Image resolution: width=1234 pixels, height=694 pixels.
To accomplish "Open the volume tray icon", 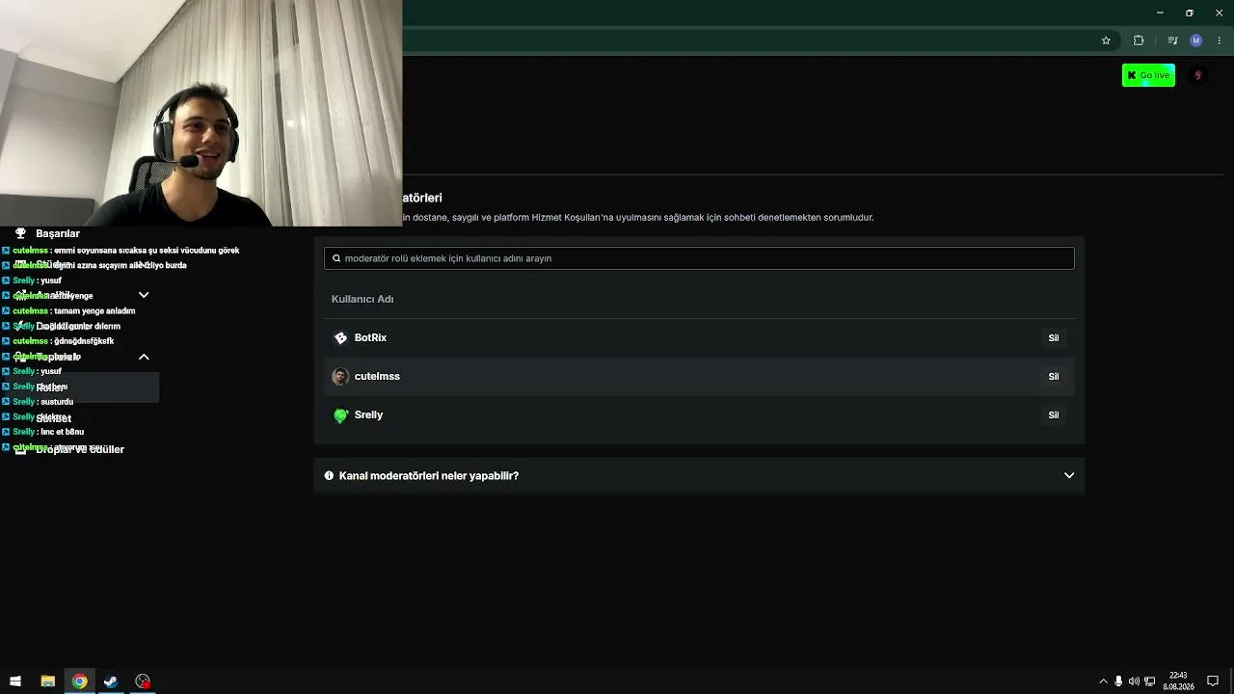I will (x=1134, y=681).
